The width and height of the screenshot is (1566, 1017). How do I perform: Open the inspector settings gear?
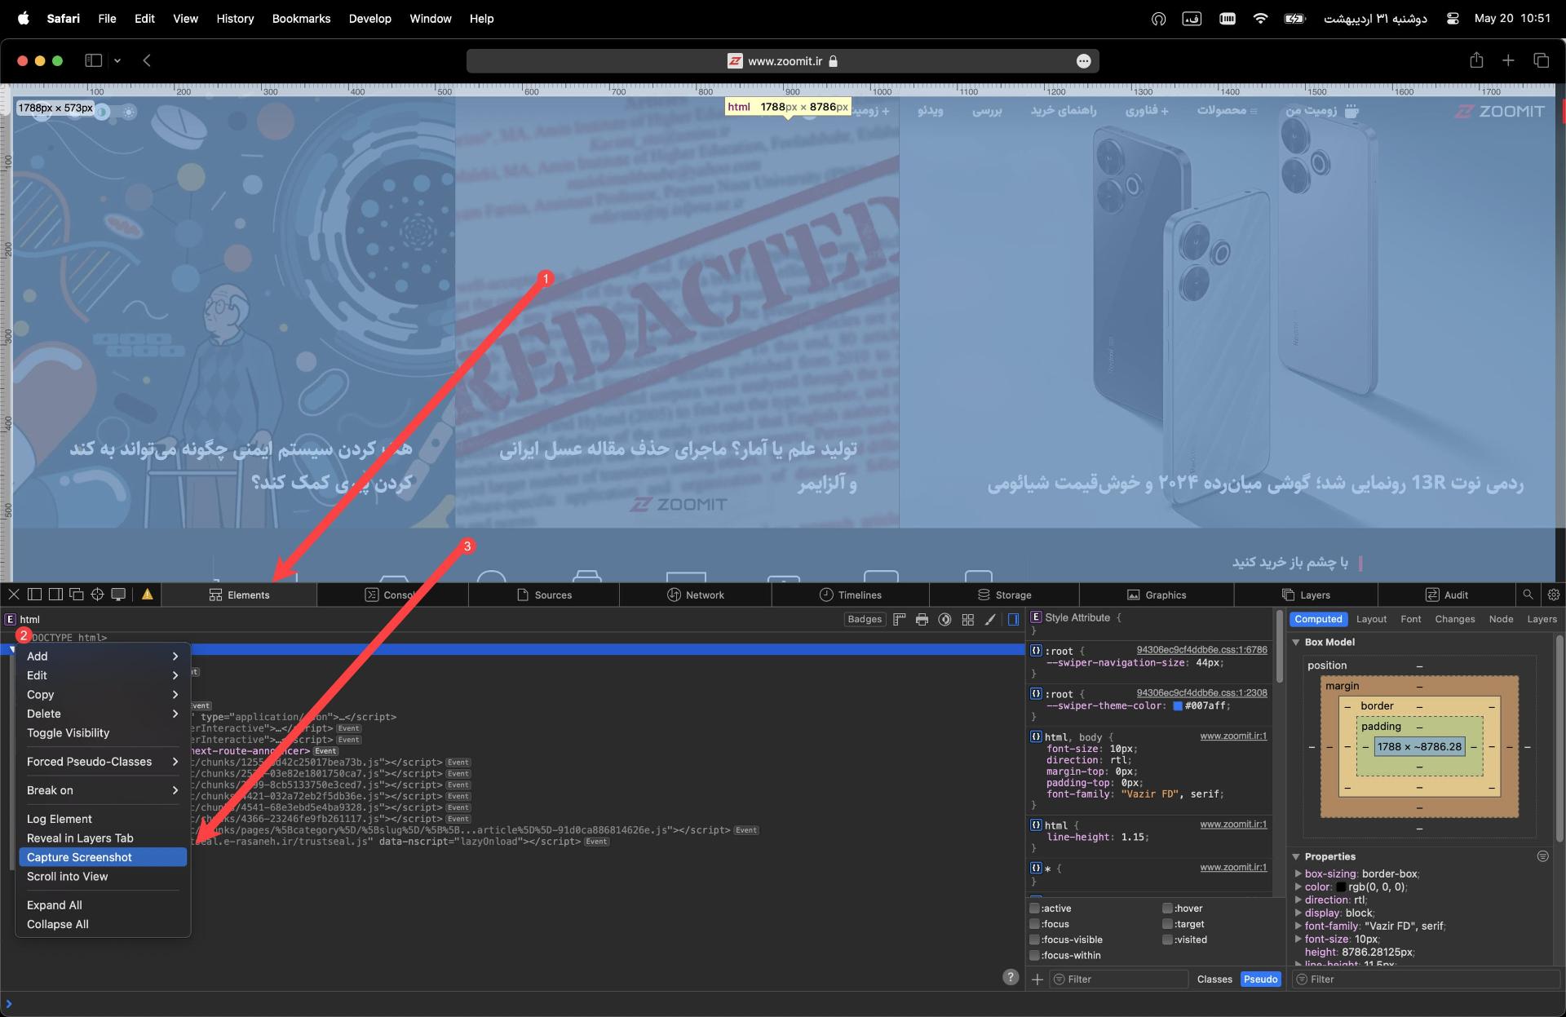[1554, 595]
